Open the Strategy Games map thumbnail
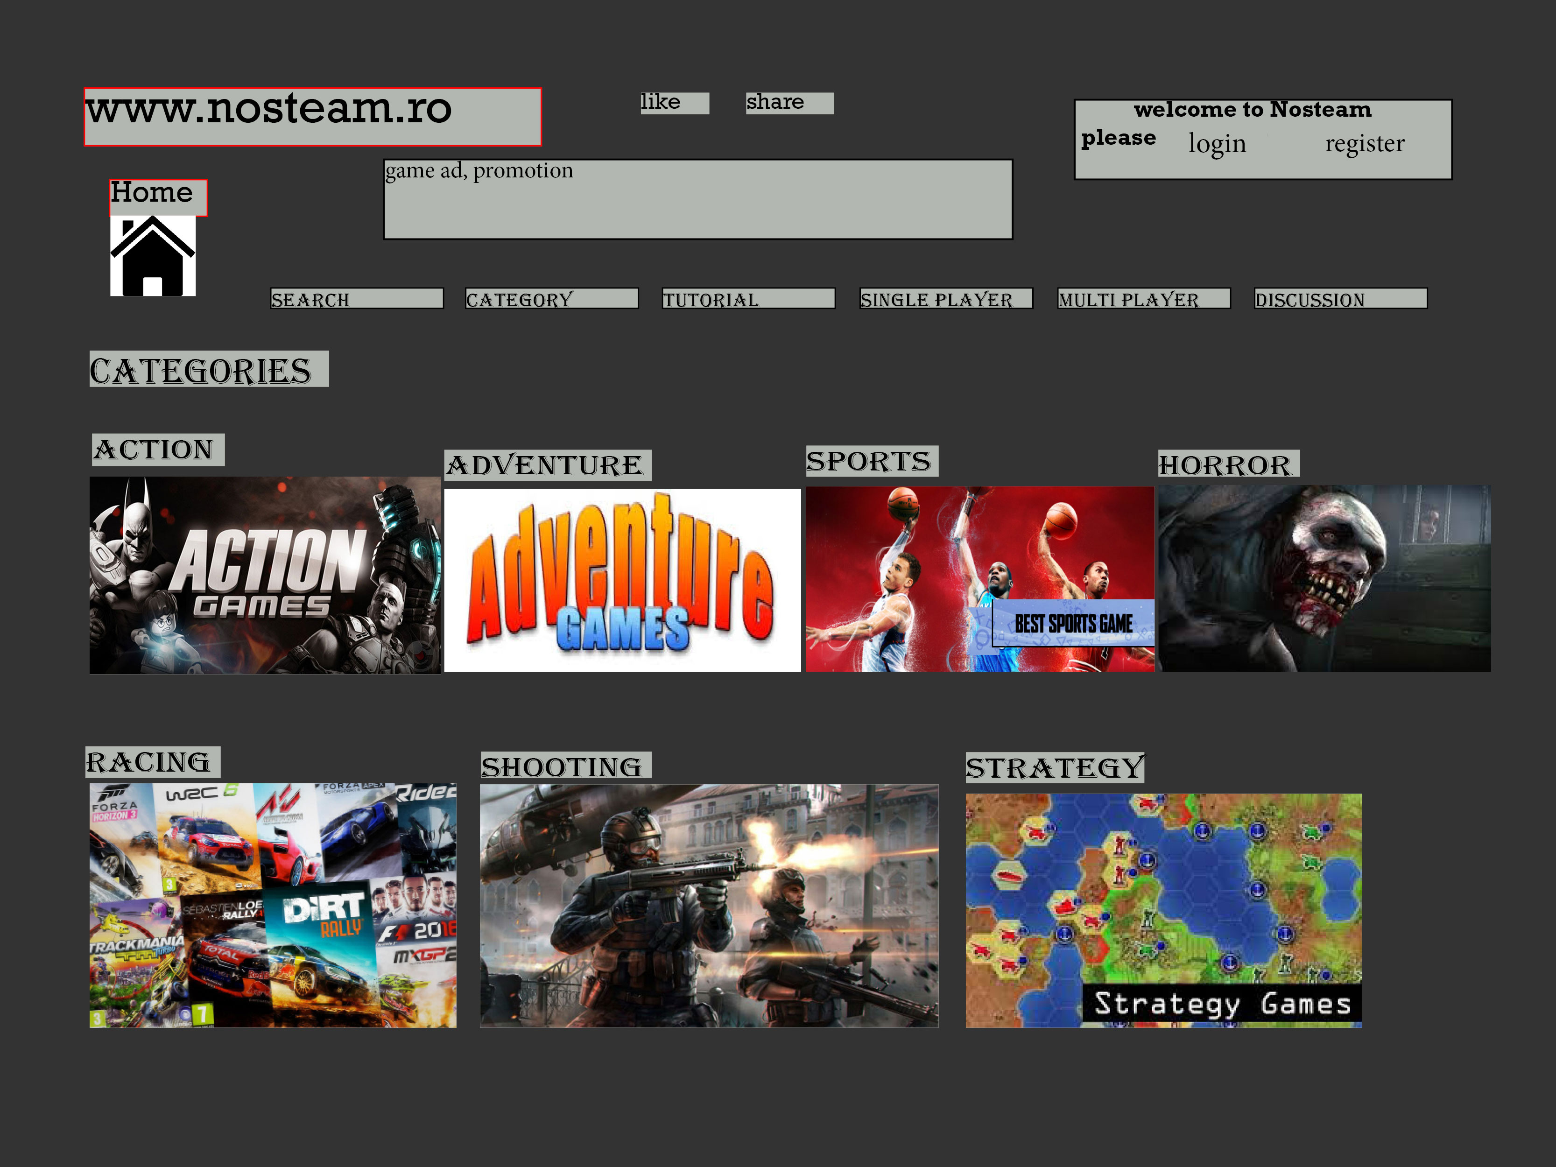Viewport: 1556px width, 1167px height. [1163, 911]
